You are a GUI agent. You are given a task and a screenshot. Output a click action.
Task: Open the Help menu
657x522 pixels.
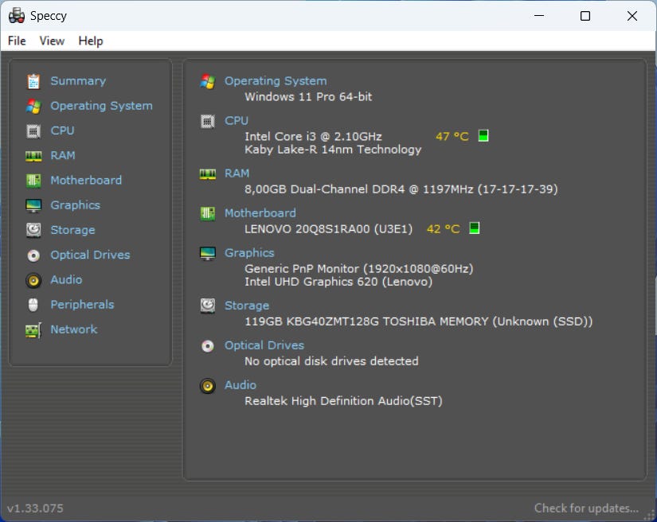(91, 41)
